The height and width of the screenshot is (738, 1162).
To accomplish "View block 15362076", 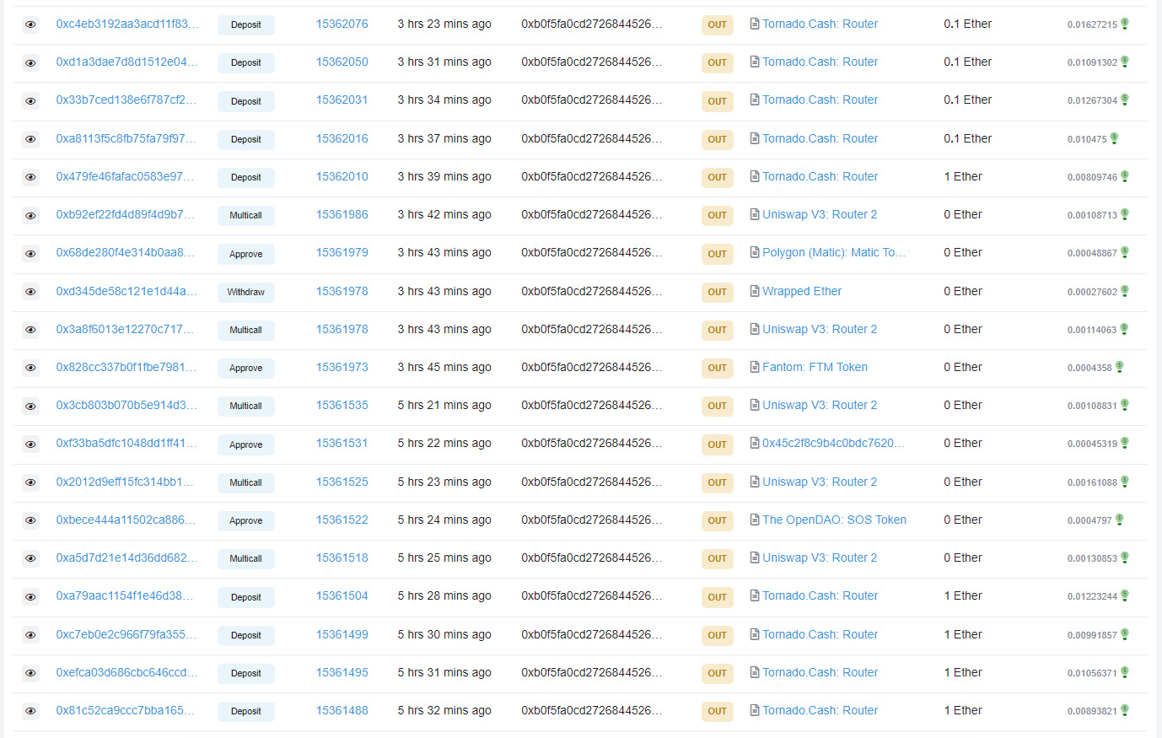I will pyautogui.click(x=342, y=24).
